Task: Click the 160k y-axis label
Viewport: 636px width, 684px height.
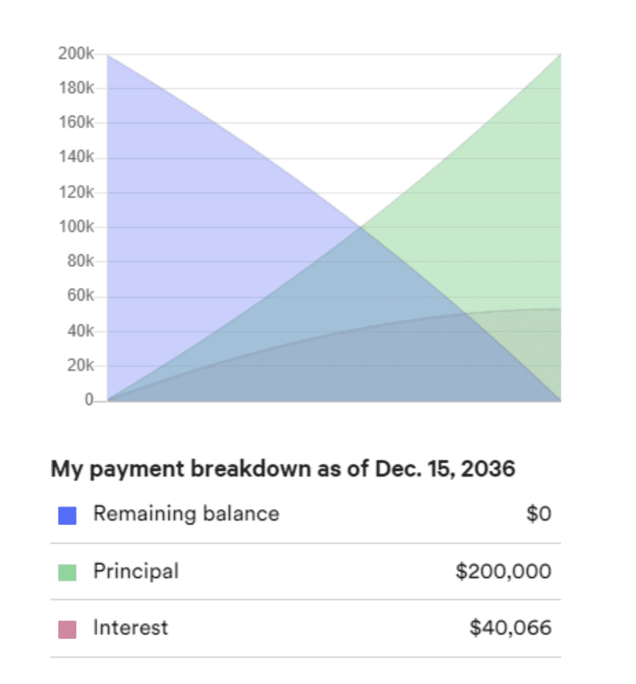Action: tap(76, 122)
